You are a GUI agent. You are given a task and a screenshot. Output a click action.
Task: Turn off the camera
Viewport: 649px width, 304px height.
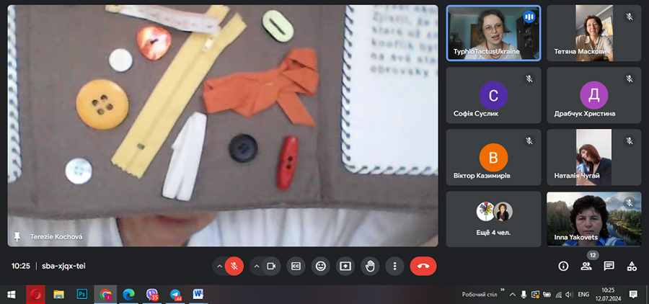[271, 267]
